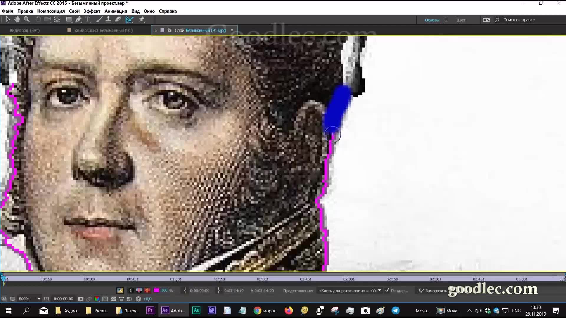Toggle the Рендер checkbox
This screenshot has height=318, width=566.
pyautogui.click(x=387, y=290)
